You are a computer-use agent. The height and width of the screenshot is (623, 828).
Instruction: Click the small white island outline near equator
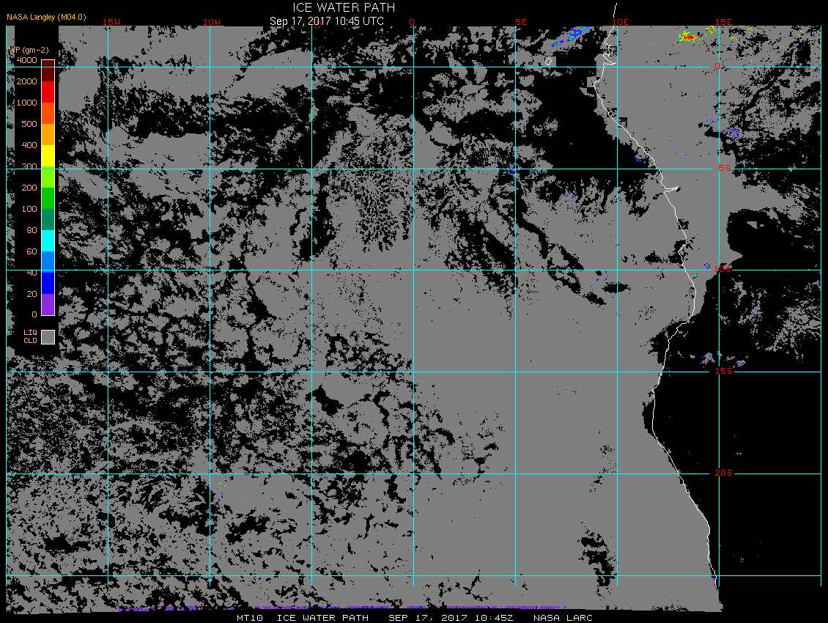549,62
